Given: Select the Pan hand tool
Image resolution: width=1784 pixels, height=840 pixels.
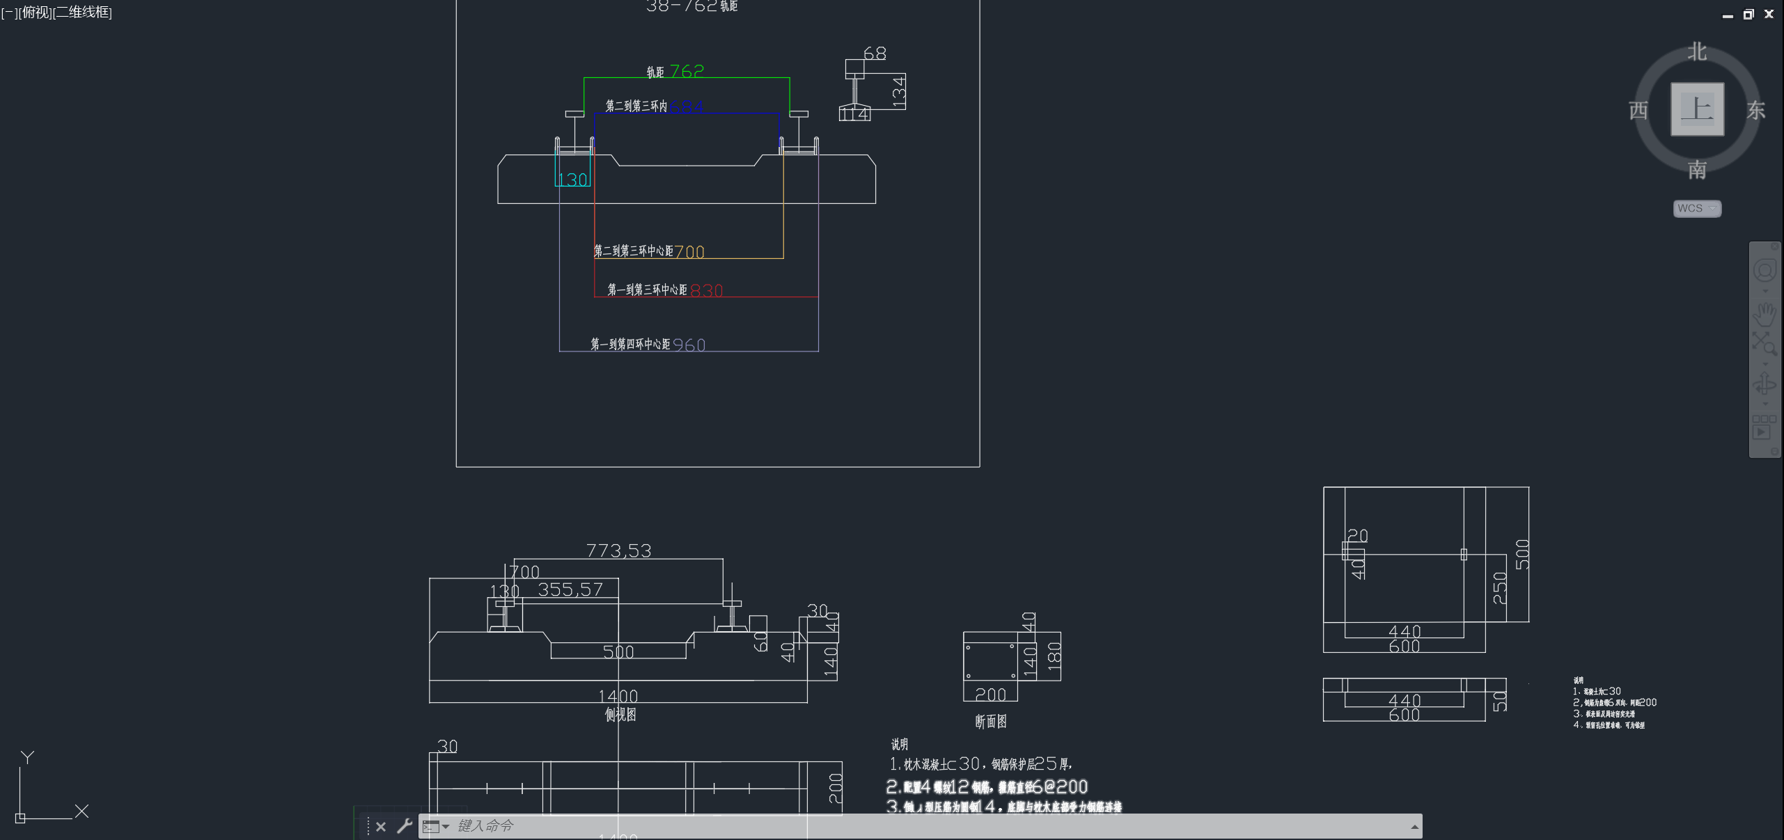Looking at the screenshot, I should click(1764, 314).
